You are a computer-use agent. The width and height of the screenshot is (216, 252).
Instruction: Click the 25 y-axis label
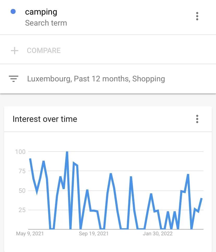pyautogui.click(x=22, y=210)
